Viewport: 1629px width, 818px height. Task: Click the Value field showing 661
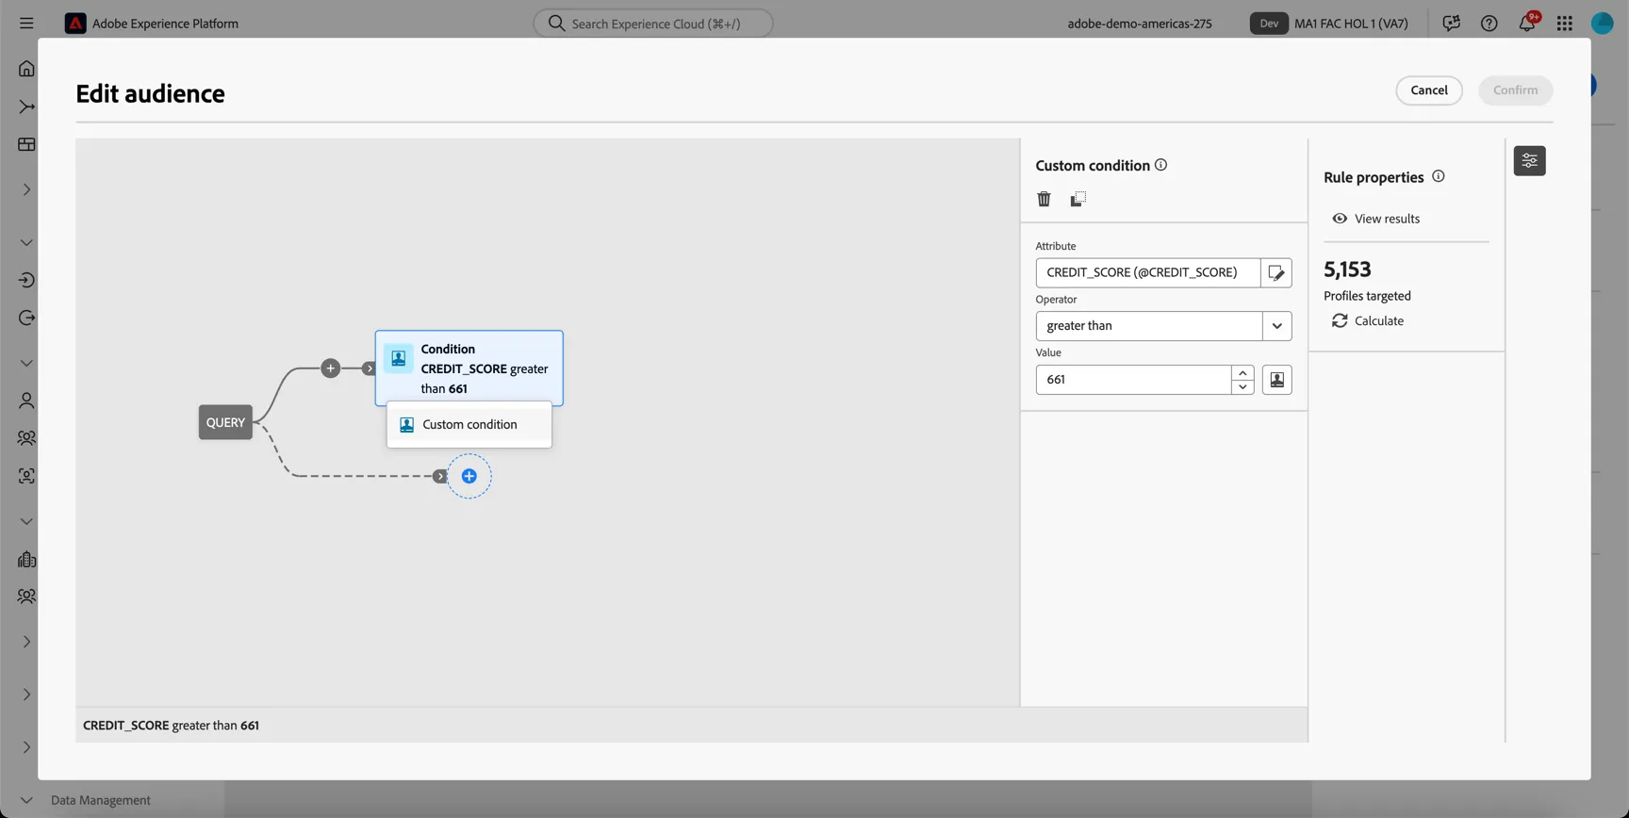(x=1133, y=380)
